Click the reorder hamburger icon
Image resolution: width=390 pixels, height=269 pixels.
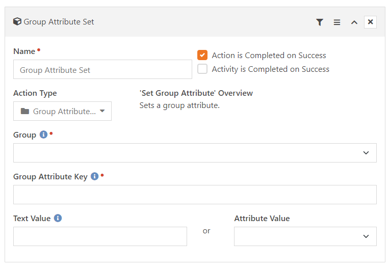(337, 22)
